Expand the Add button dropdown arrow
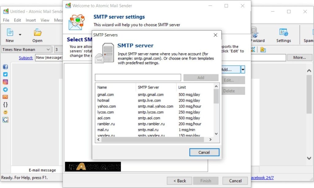The height and width of the screenshot is (188, 314). (243, 69)
